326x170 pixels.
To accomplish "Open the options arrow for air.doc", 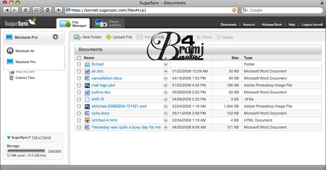I will 166,71.
